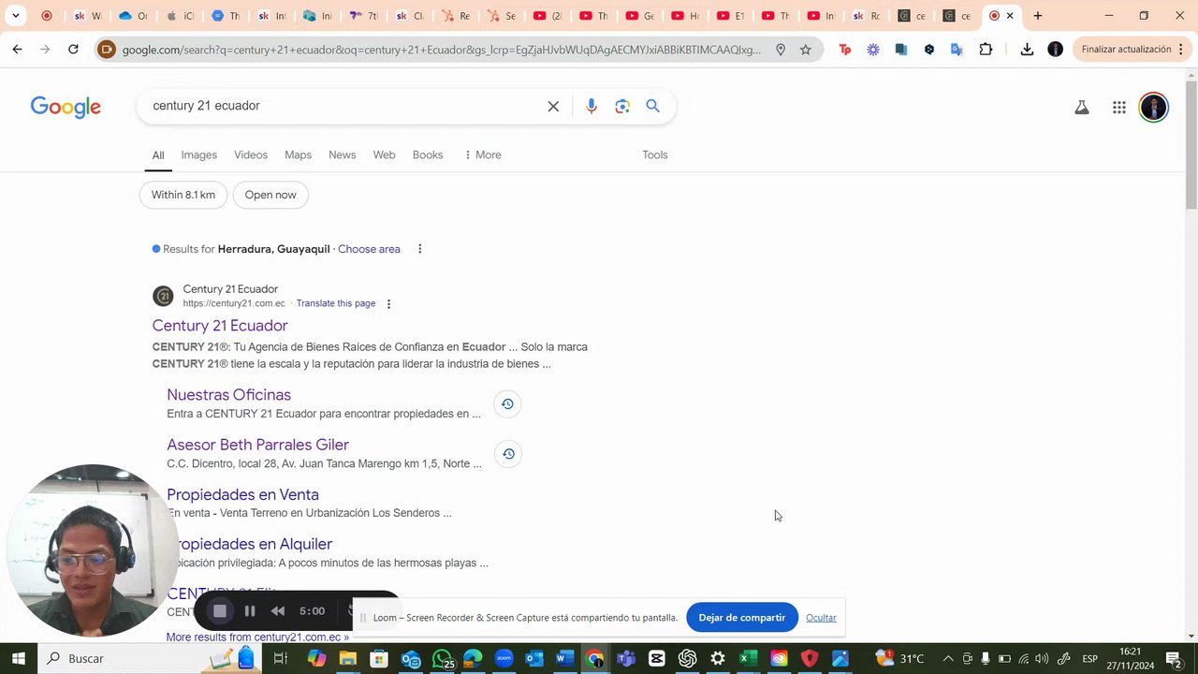Open options next to Choose area
Image resolution: width=1198 pixels, height=674 pixels.
click(419, 249)
